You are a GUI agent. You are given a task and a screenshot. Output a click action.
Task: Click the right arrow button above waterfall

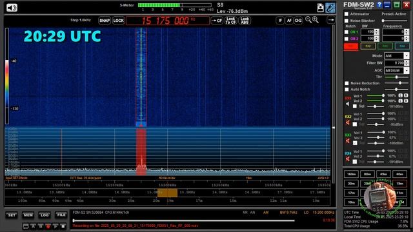(x=331, y=20)
